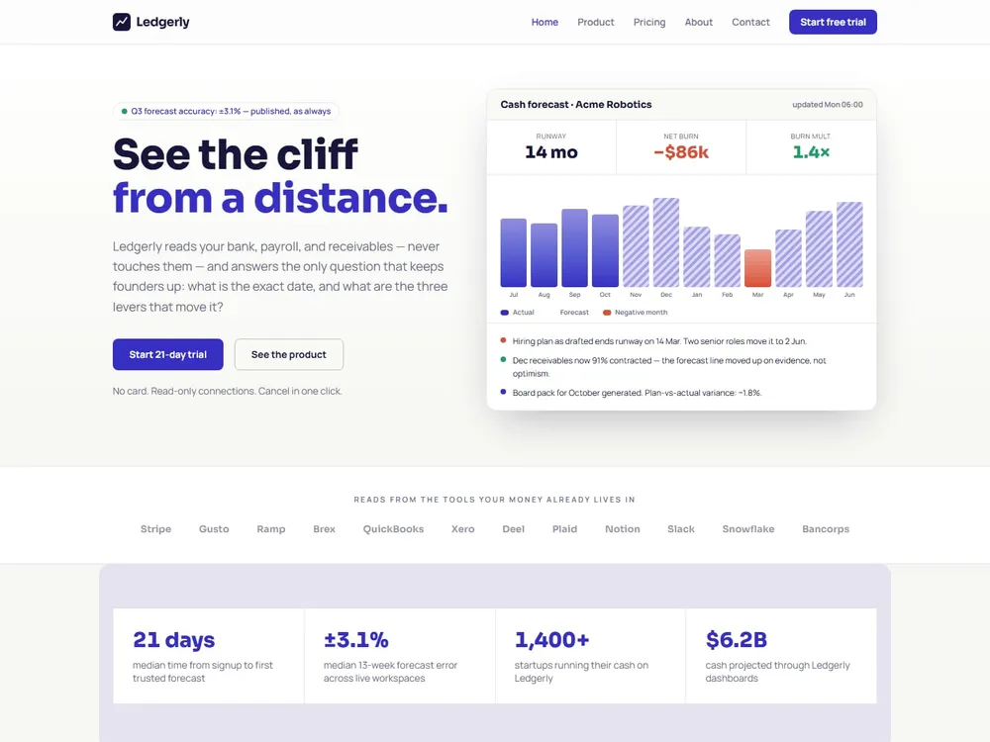Click Start 21-day trial button
Viewport: 990px width, 742px height.
point(168,354)
